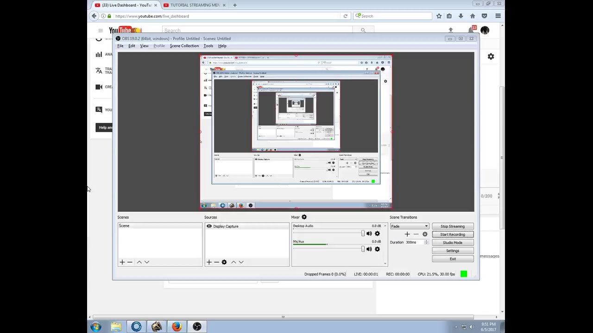The width and height of the screenshot is (593, 333).
Task: Toggle Studio Mode
Action: click(453, 243)
